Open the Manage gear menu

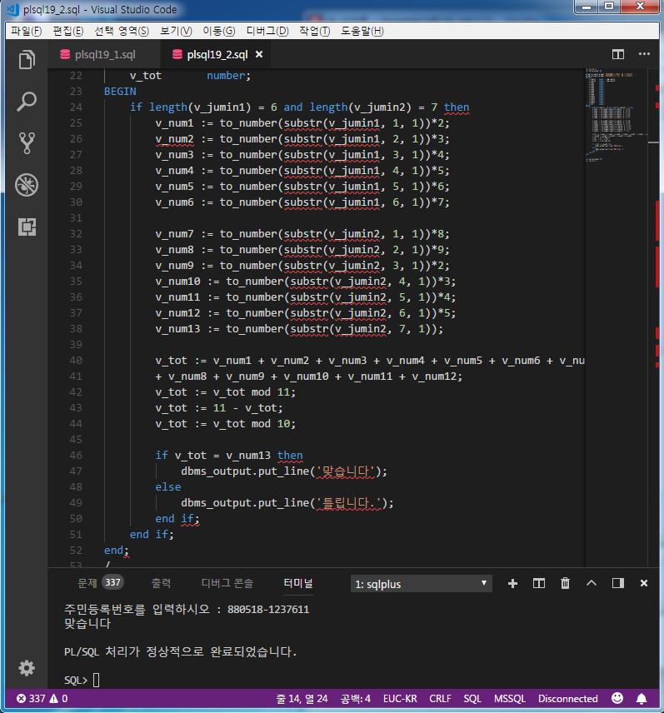(x=27, y=668)
